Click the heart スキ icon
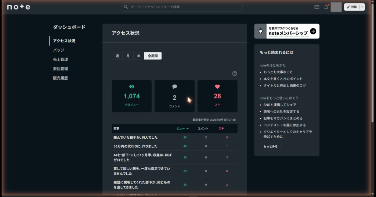The image size is (376, 197). click(217, 87)
